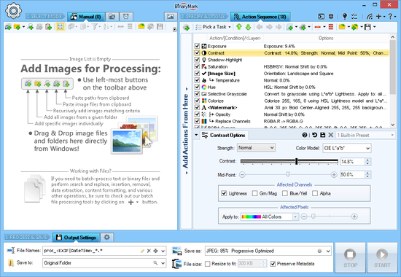Open the Built-in Preset dropdown
Image resolution: width=401 pixels, height=277 pixels.
[365, 135]
